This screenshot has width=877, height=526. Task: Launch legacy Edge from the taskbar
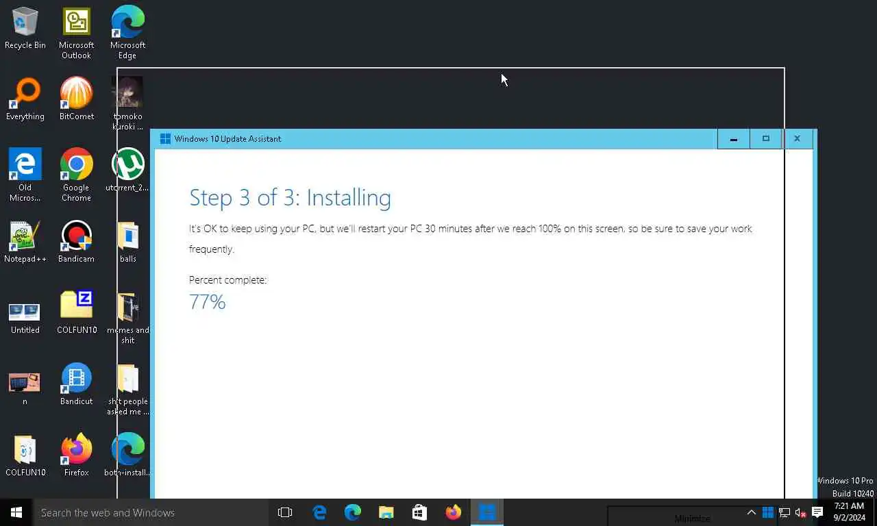[x=319, y=512]
